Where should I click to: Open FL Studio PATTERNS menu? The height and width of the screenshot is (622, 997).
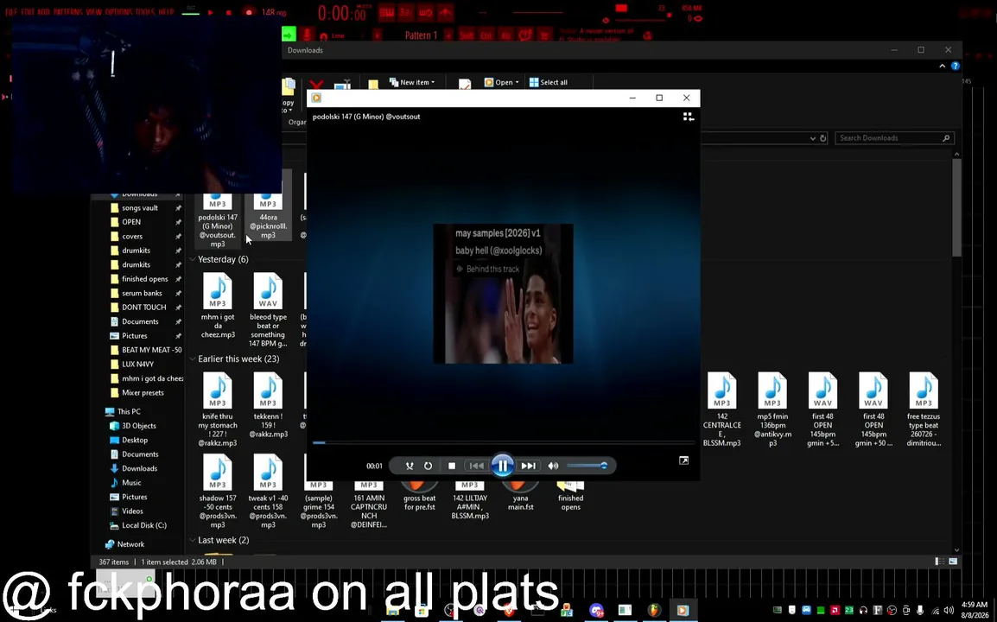(x=68, y=13)
